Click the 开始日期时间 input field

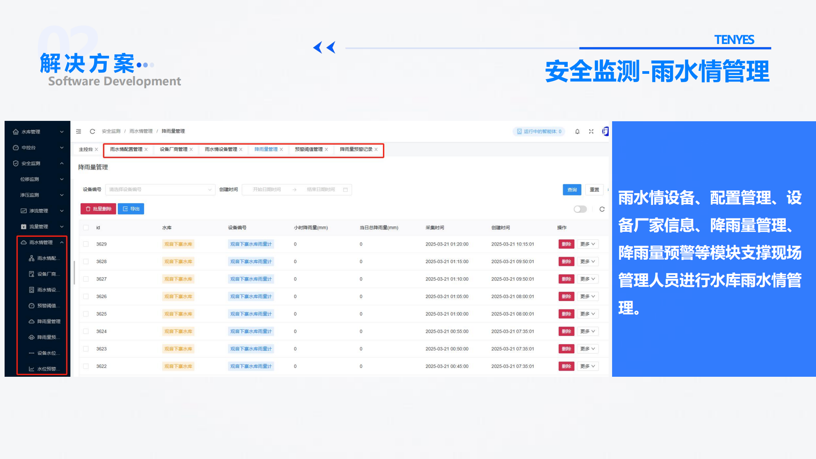[x=267, y=190]
